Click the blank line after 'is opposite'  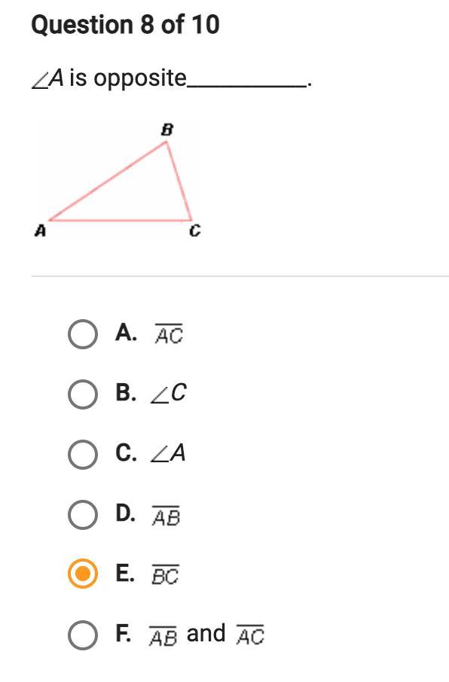coord(247,85)
